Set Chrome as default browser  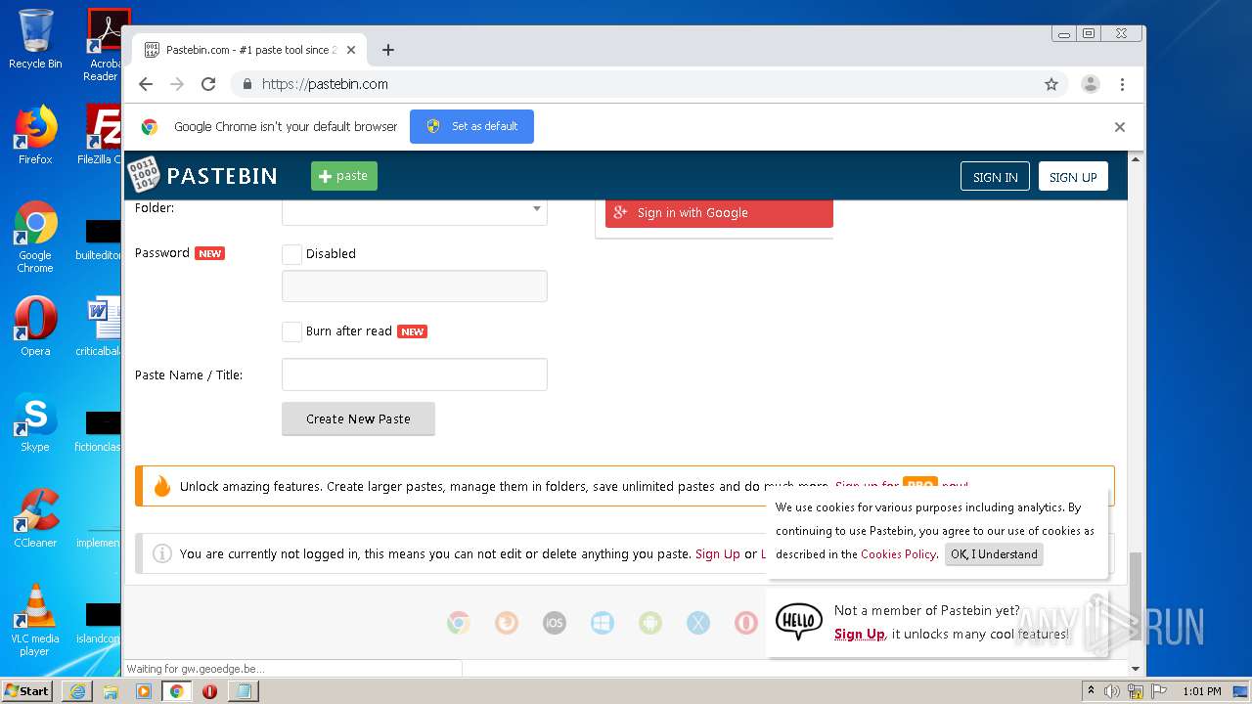tap(471, 126)
